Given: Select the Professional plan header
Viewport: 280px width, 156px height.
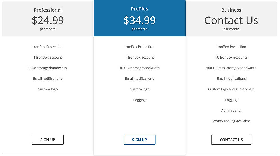Looking at the screenshot, I should pos(48,10).
